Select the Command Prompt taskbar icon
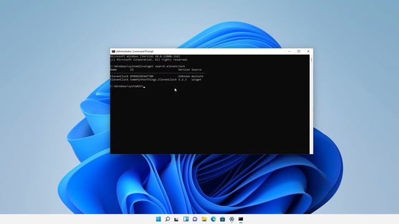Screen dimensions: 399x224 click(x=241, y=219)
